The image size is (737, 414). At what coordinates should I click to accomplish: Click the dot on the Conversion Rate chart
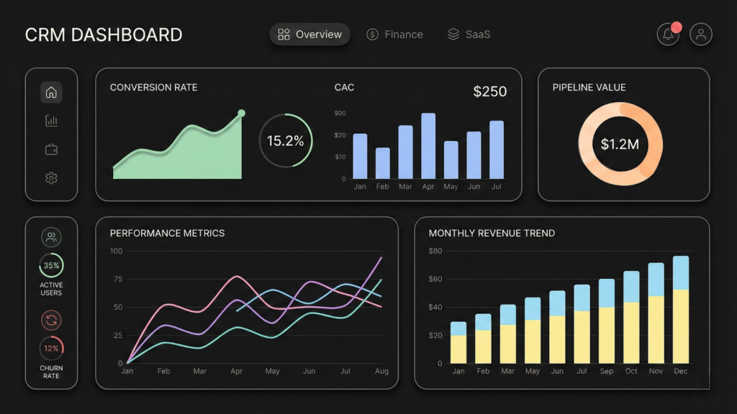pyautogui.click(x=242, y=113)
